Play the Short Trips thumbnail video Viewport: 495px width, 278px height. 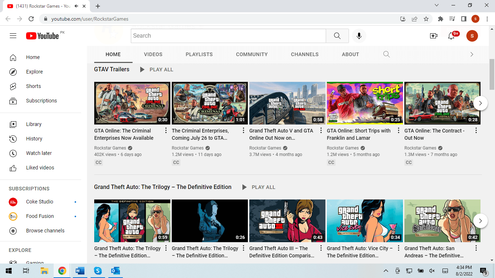point(365,103)
